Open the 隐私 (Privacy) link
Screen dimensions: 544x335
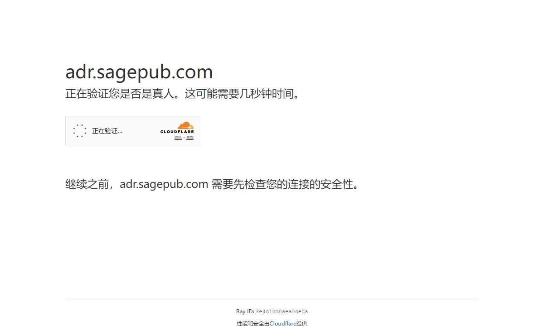tap(178, 138)
